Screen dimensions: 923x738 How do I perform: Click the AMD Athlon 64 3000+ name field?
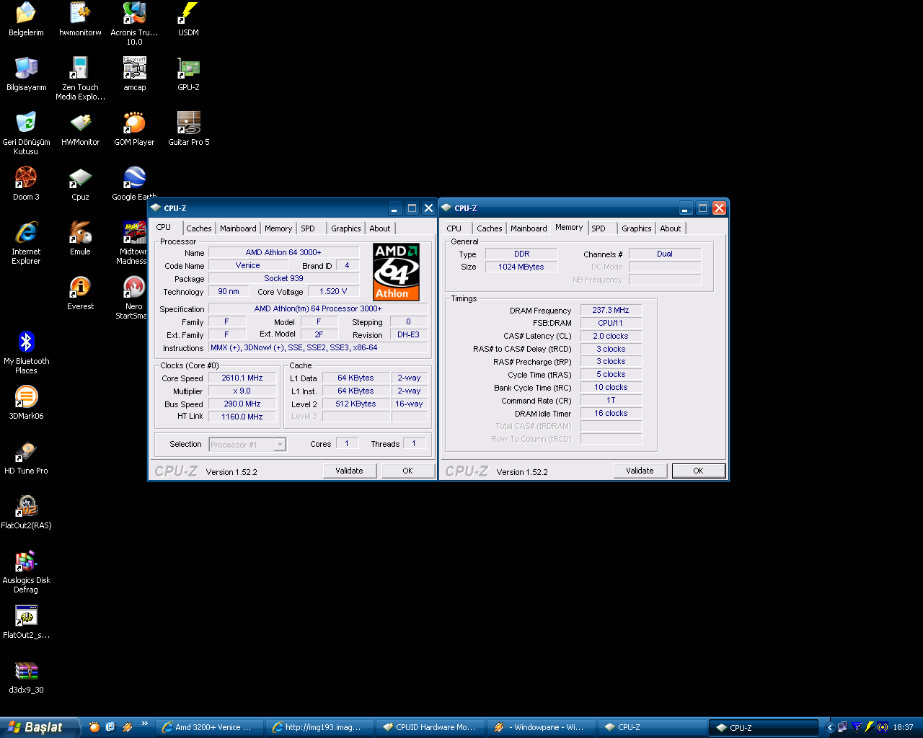point(283,252)
